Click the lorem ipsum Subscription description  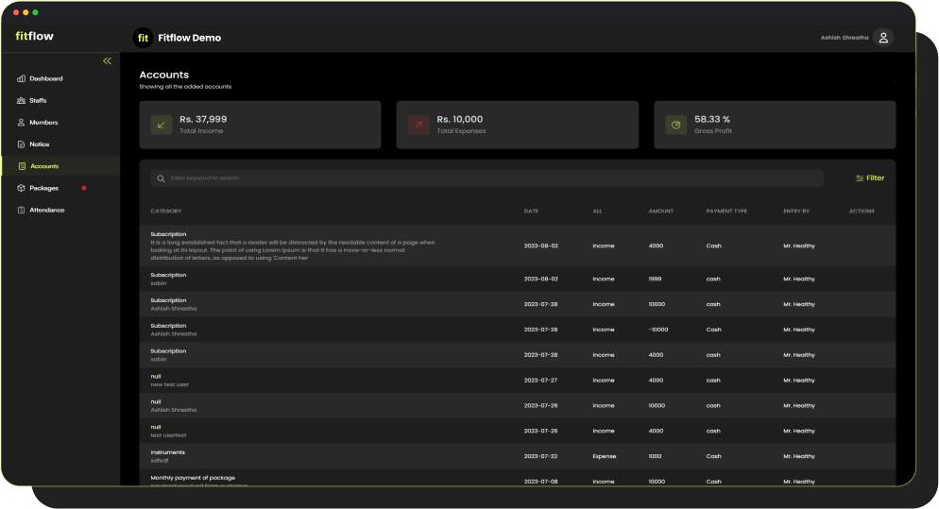pyautogui.click(x=293, y=250)
